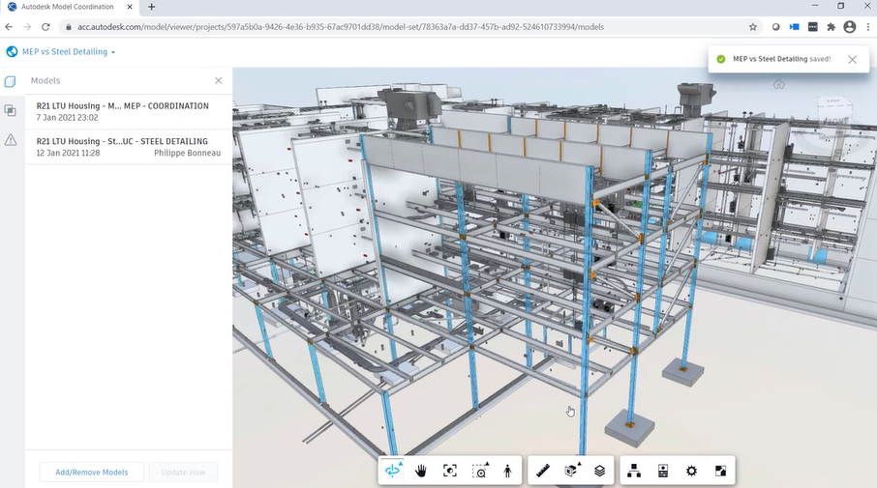
Task: Open viewer Settings gear
Action: click(x=691, y=471)
